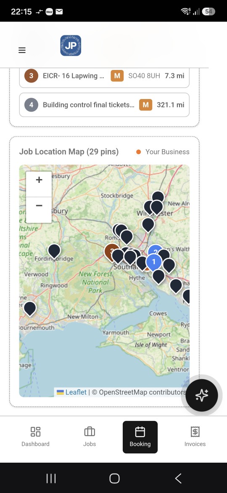
Task: Click the Job Location Map (29 pins) heading
Action: pyautogui.click(x=69, y=152)
